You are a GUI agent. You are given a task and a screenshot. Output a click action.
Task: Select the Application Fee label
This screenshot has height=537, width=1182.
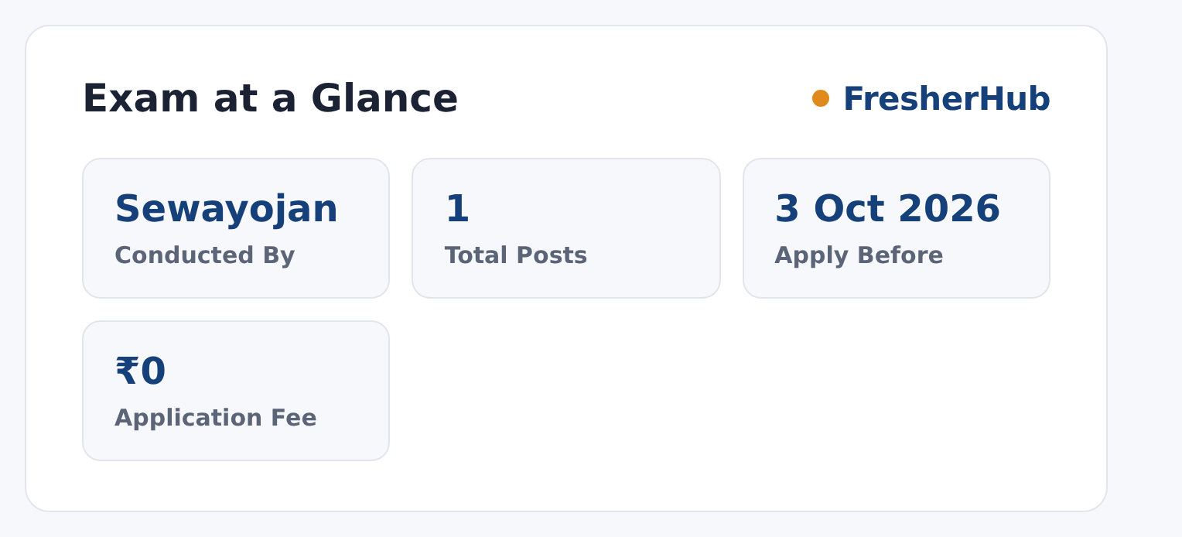coord(215,418)
